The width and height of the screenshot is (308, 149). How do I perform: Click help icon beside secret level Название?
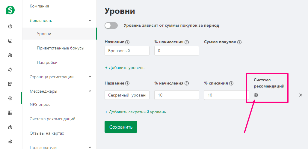tap(127, 83)
